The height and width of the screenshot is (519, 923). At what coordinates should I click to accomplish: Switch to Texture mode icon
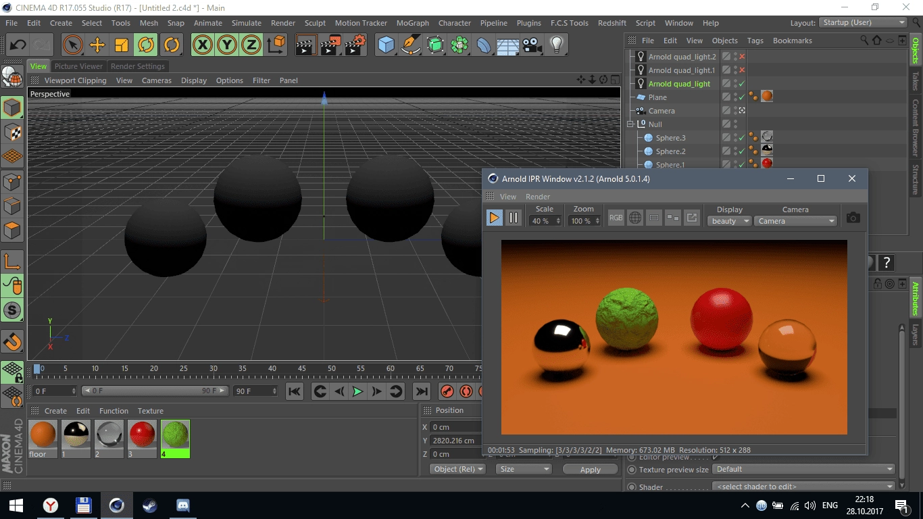tap(12, 132)
